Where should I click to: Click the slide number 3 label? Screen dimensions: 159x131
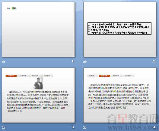click(73, 127)
